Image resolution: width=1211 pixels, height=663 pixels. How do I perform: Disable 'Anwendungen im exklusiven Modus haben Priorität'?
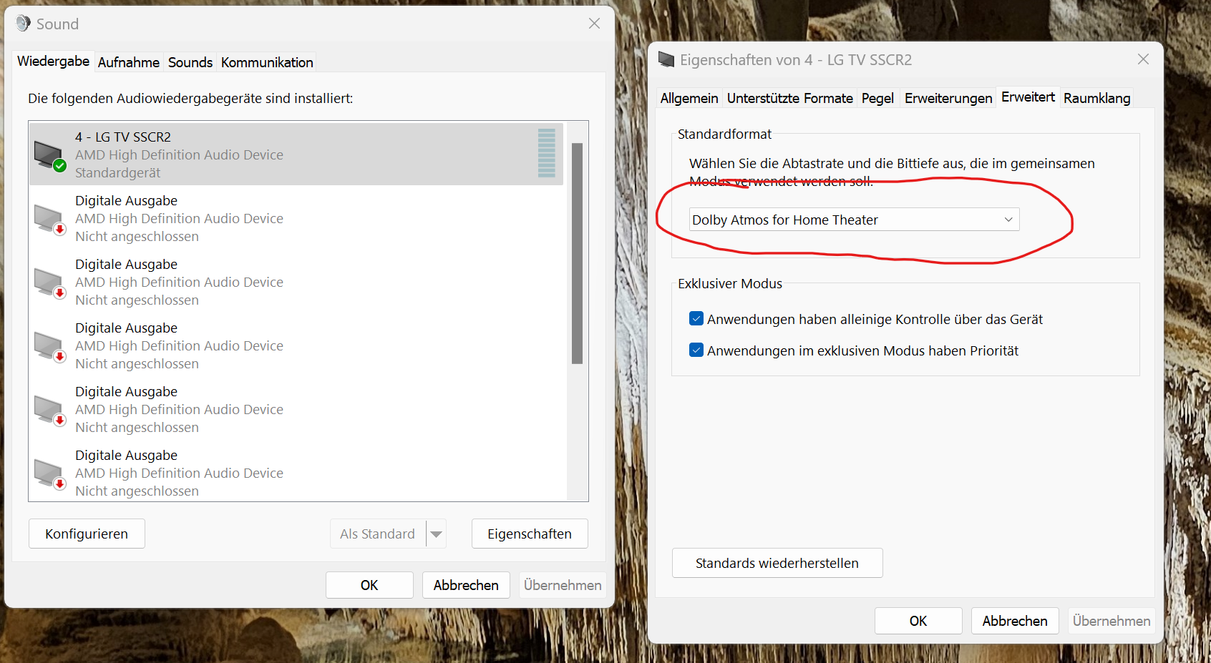pos(696,350)
